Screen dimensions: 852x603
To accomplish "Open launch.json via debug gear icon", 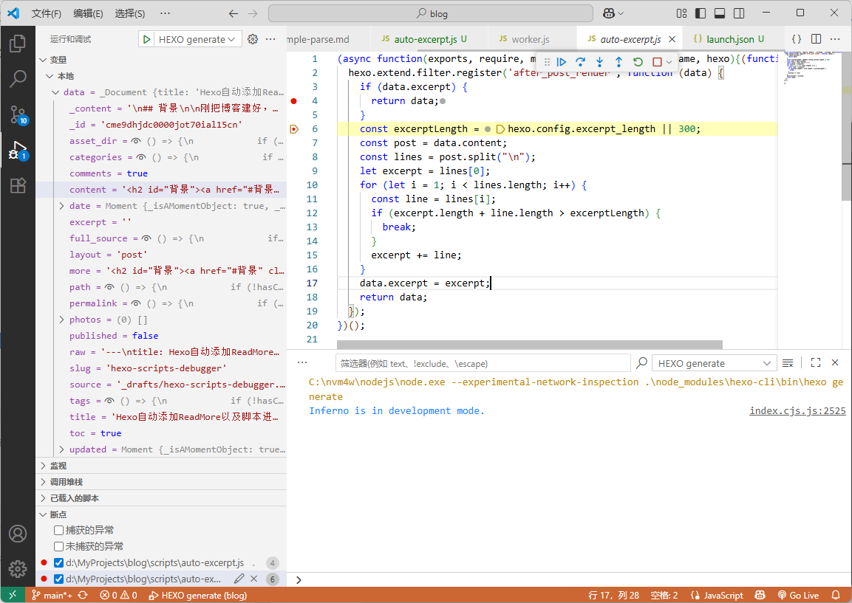I will tap(253, 39).
